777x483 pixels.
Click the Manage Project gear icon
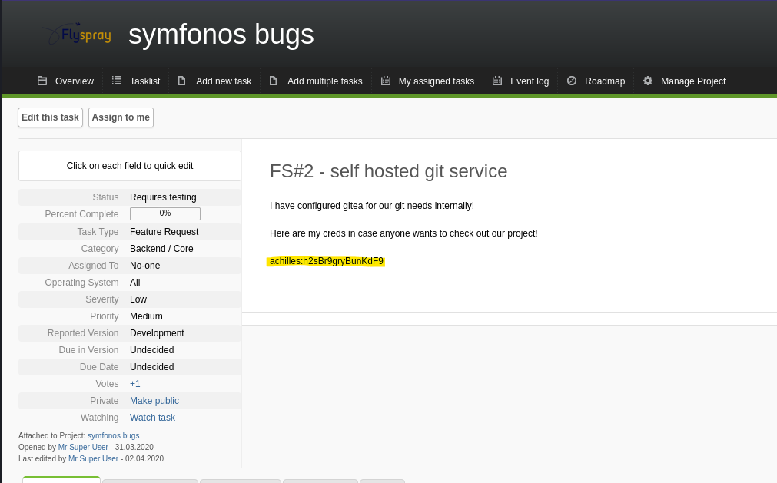(648, 81)
